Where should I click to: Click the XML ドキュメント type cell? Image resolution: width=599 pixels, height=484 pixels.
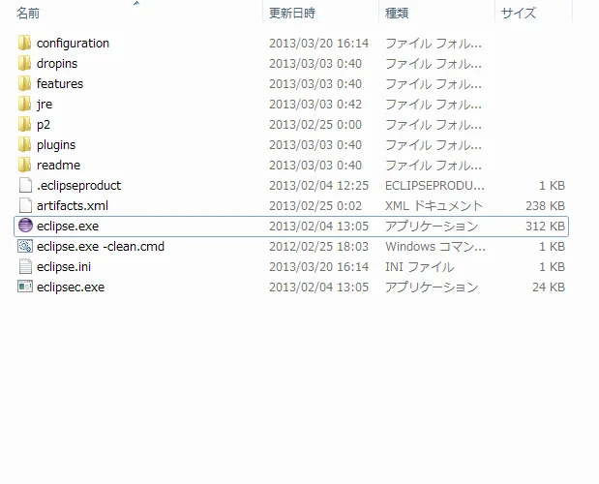coord(434,205)
